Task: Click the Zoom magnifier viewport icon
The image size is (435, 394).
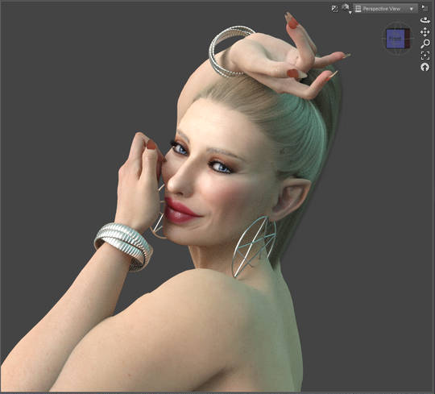Action: click(425, 44)
